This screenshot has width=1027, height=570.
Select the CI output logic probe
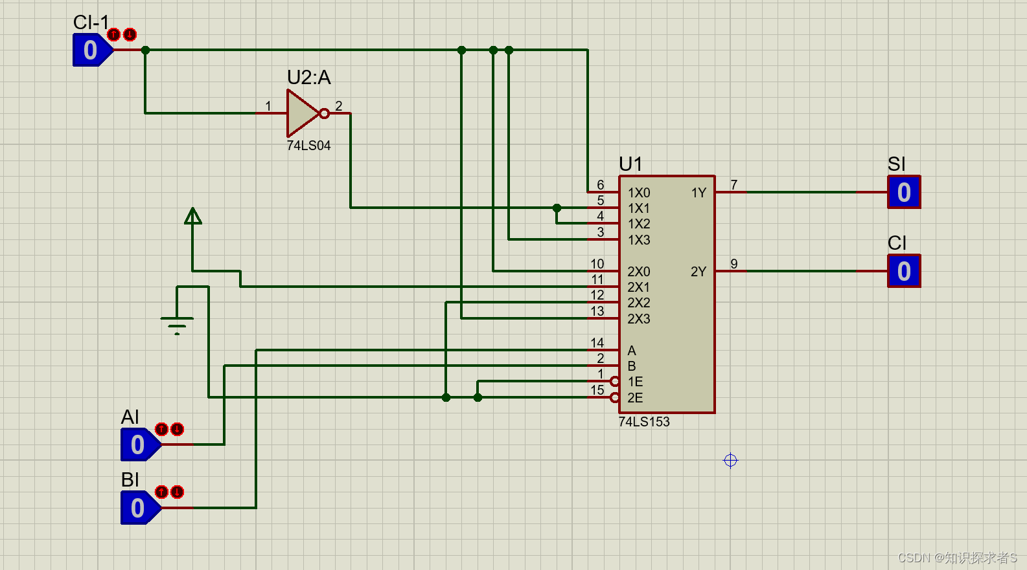[904, 271]
